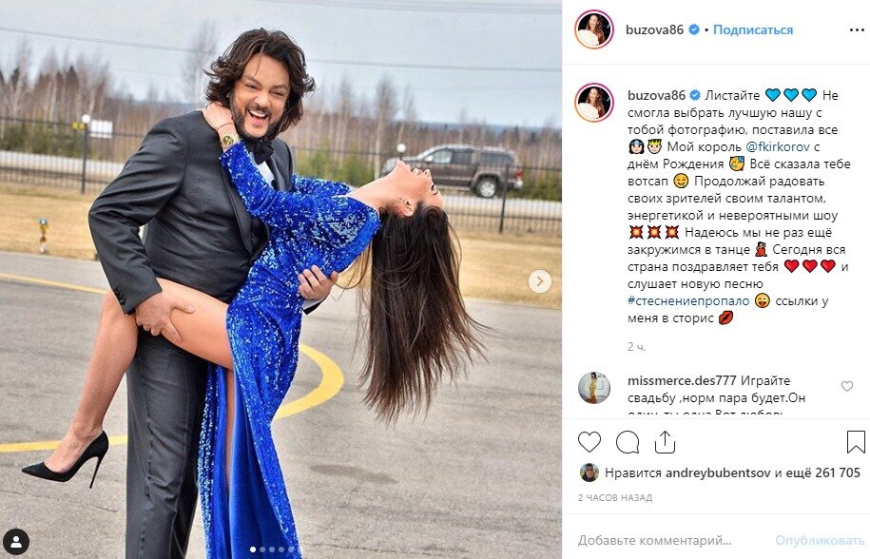Open the buzova86 profile picture in the header
Image resolution: width=870 pixels, height=559 pixels.
tap(594, 29)
